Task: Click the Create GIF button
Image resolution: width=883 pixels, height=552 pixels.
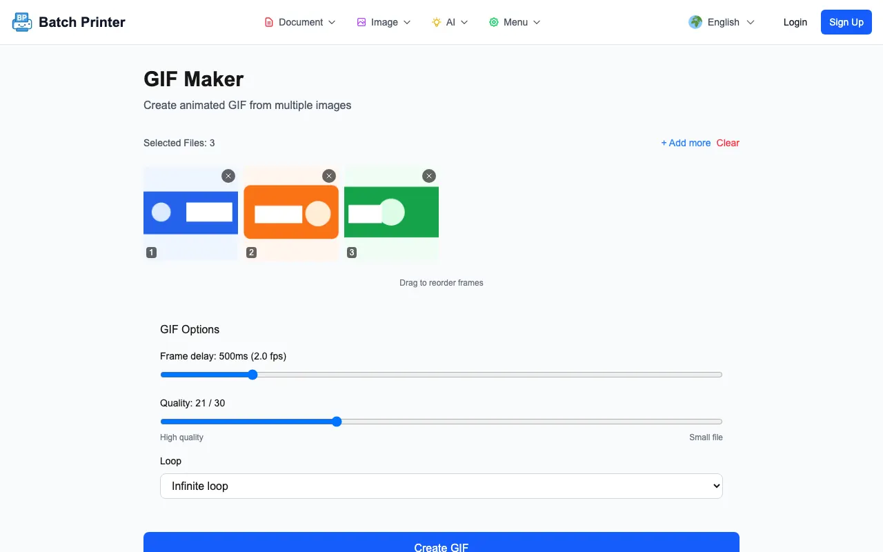Action: pos(441,542)
